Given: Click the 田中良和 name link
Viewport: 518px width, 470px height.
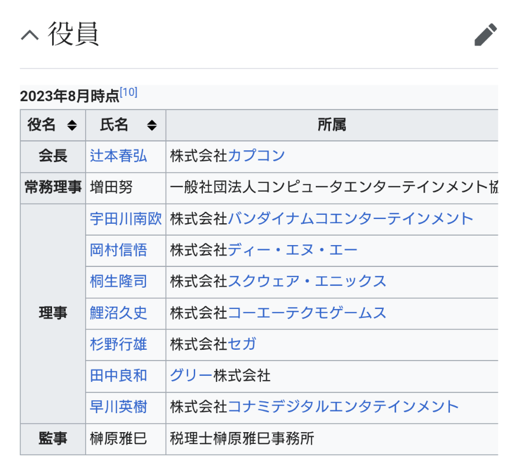Looking at the screenshot, I should pyautogui.click(x=118, y=376).
